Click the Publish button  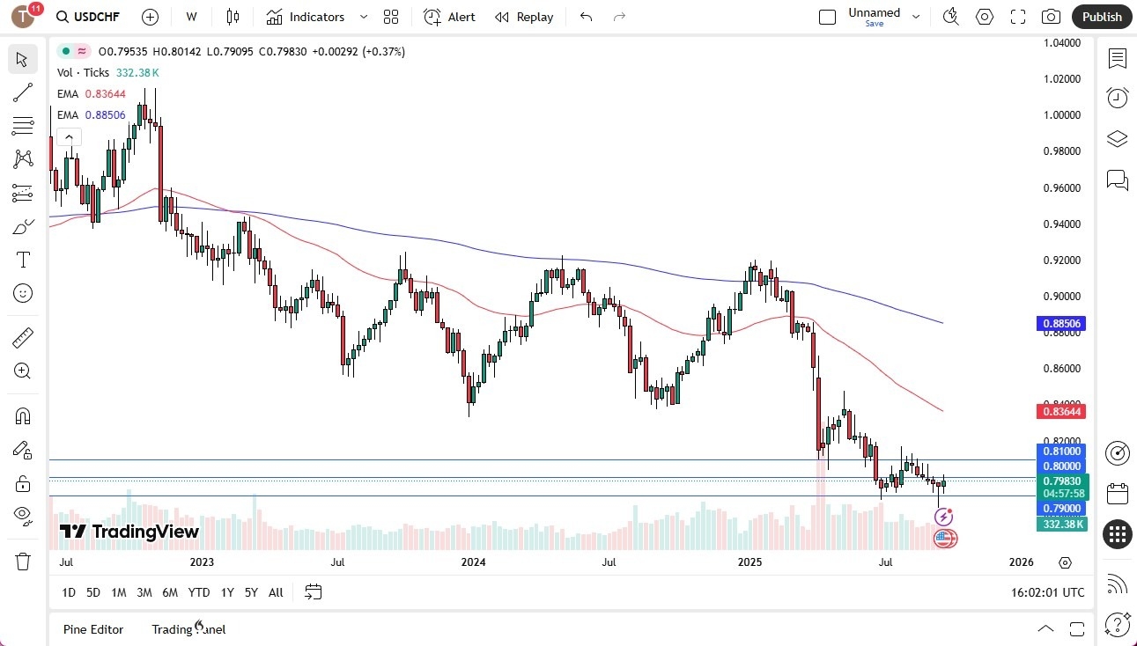[1101, 16]
